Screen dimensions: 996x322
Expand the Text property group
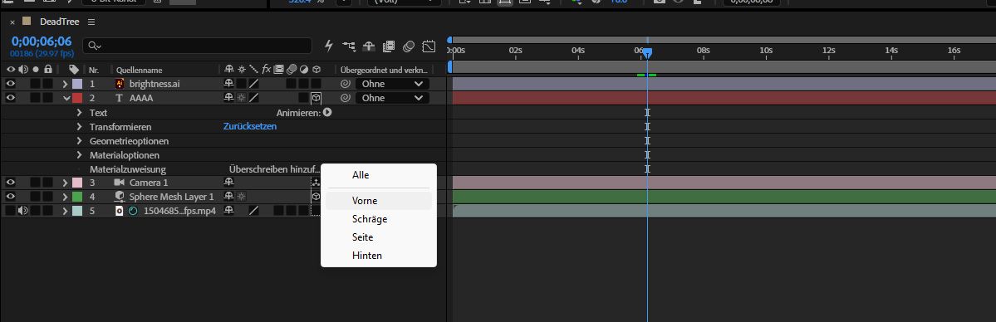point(80,112)
